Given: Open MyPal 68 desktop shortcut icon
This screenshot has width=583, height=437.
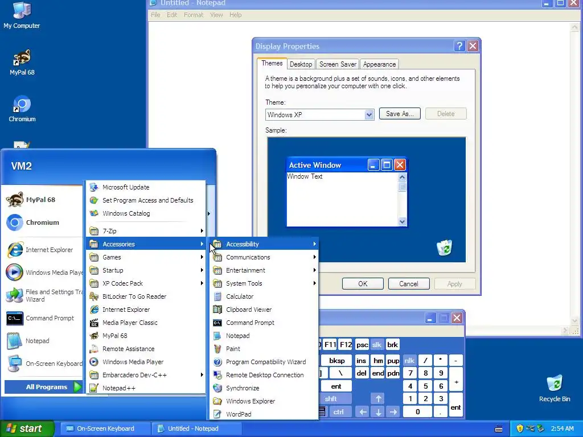Looking at the screenshot, I should point(22,63).
